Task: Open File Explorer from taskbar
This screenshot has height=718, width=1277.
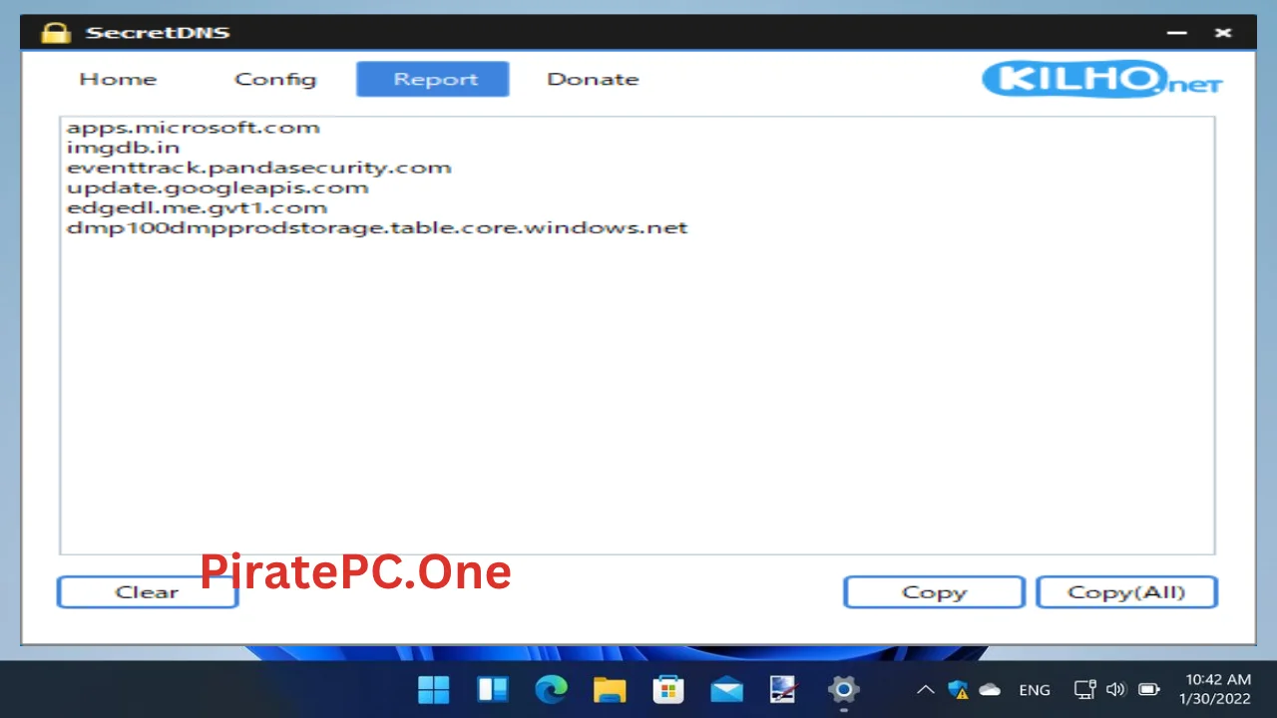Action: click(610, 689)
